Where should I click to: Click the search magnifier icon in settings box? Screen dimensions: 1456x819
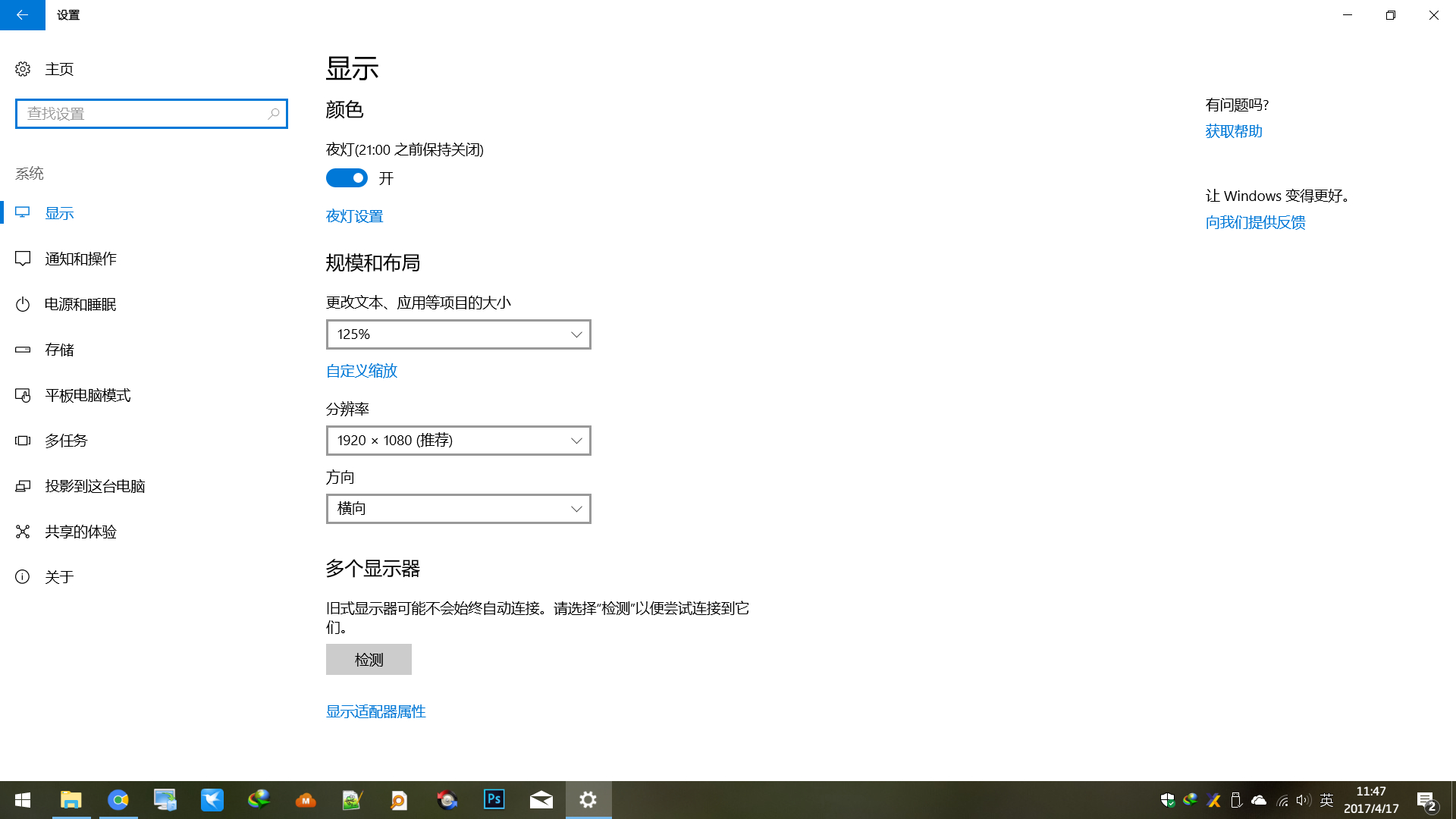pos(274,114)
